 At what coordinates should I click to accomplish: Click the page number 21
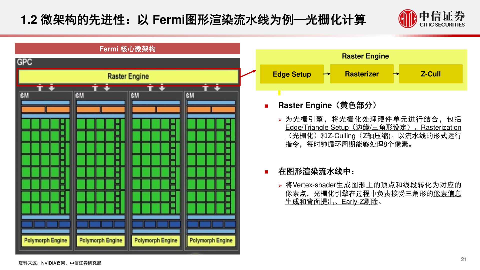[x=464, y=259]
